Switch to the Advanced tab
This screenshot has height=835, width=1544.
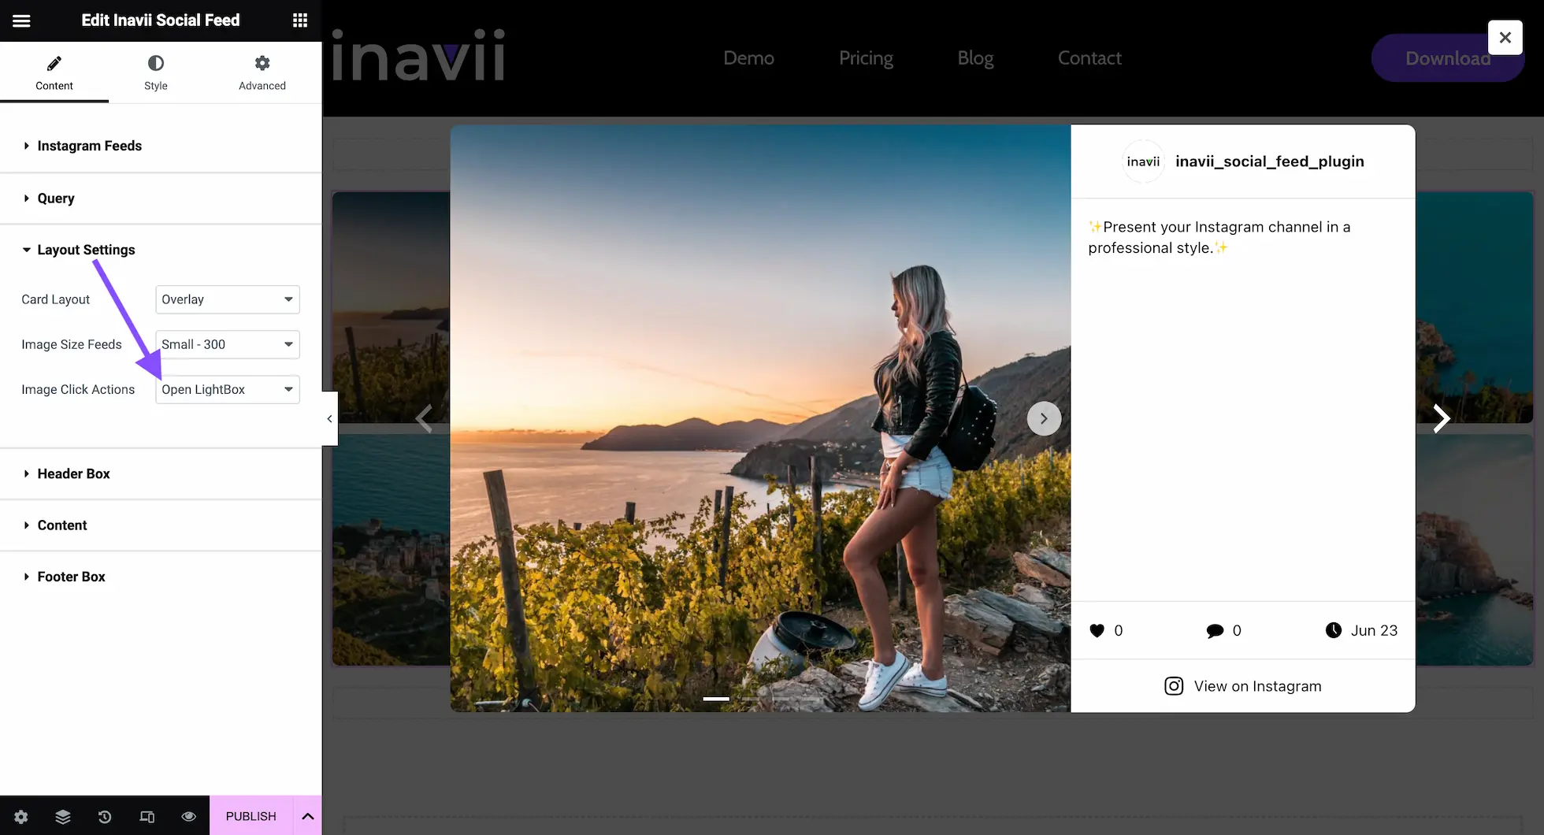click(262, 72)
